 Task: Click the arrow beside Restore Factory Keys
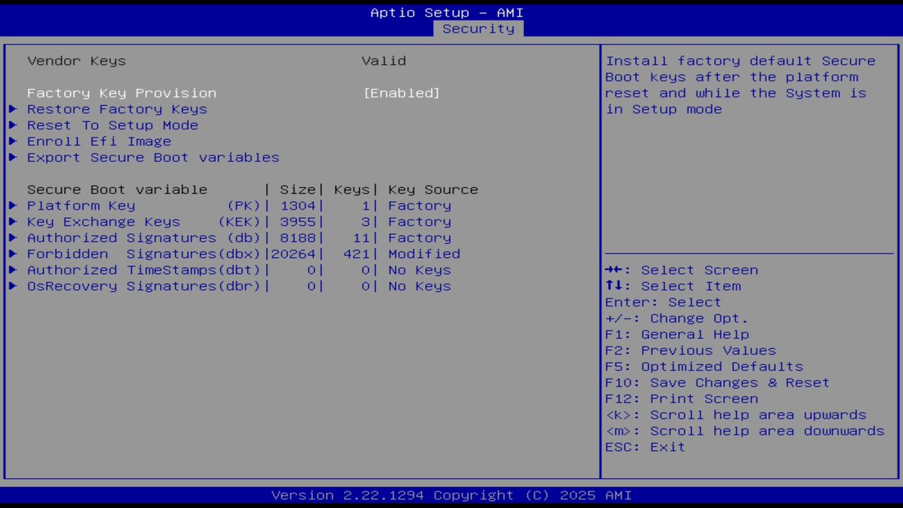pyautogui.click(x=13, y=109)
